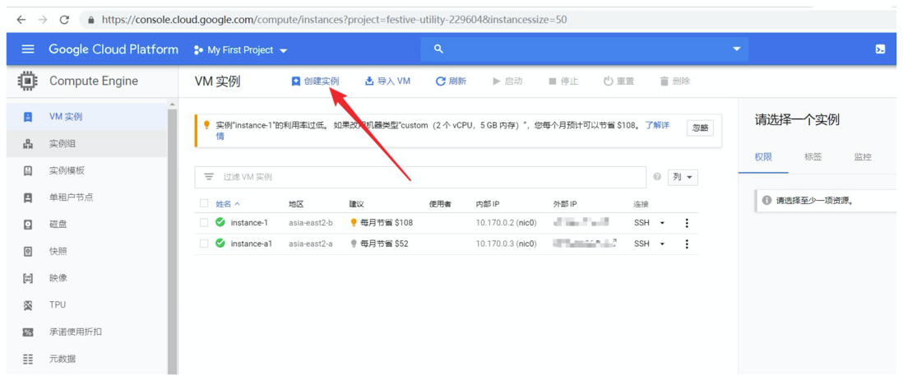Click the 承诺使用折扣 percent icon
Viewport: 903px width, 381px height.
coord(28,332)
